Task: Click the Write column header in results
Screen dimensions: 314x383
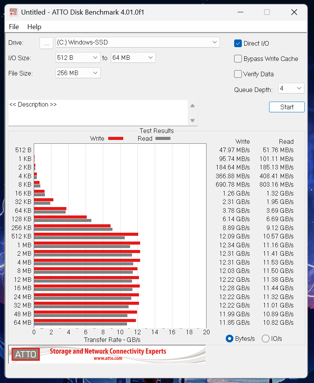Action: tap(243, 142)
